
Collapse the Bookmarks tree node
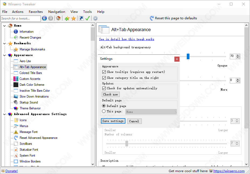5,43
